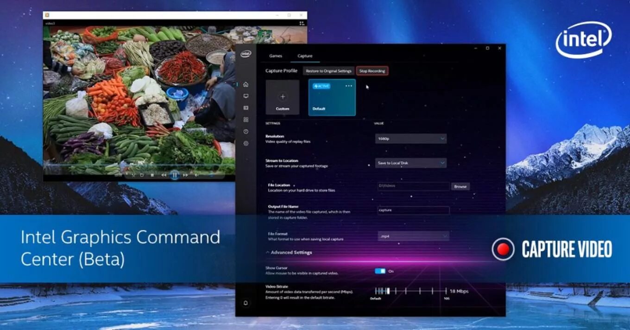Rewind the video in the player
Viewport: 630px width, 330px height.
click(164, 175)
